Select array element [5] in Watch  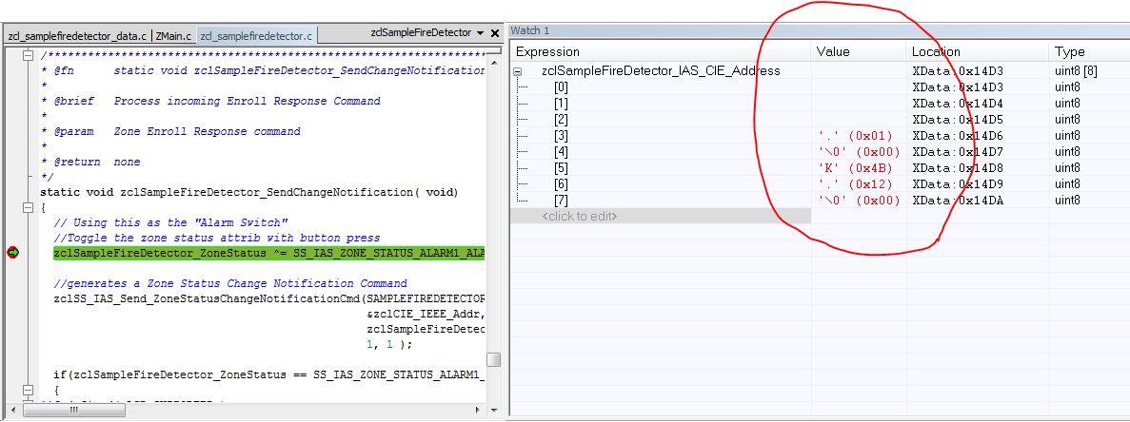point(561,168)
